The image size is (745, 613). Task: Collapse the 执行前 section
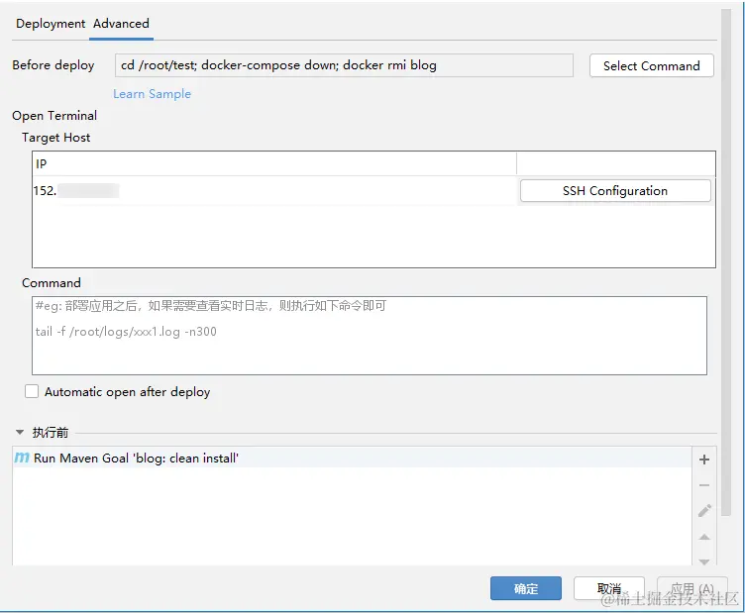pyautogui.click(x=20, y=432)
